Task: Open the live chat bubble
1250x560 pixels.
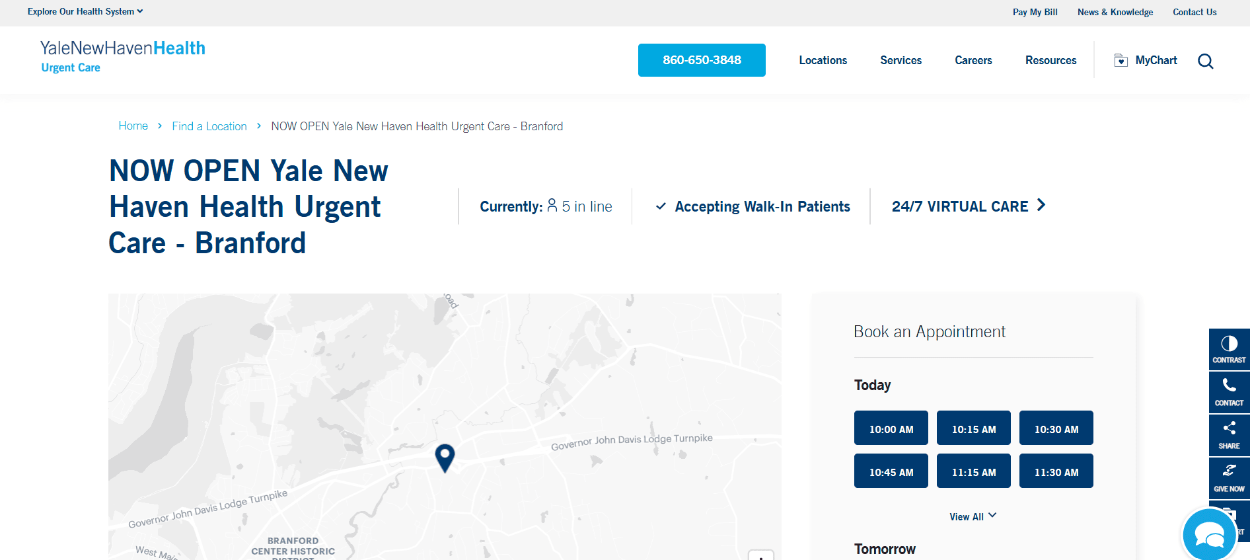Action: (1209, 535)
